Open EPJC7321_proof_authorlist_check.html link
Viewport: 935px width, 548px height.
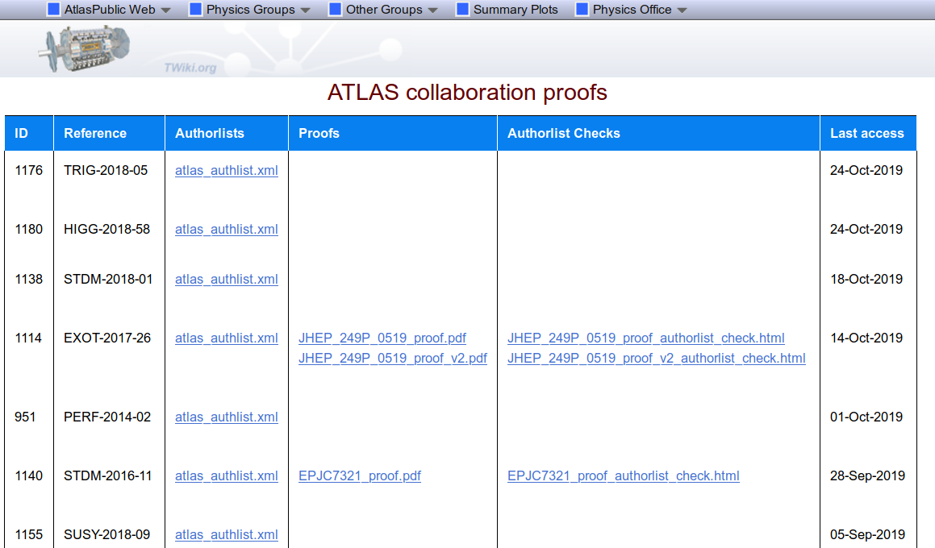tap(623, 476)
